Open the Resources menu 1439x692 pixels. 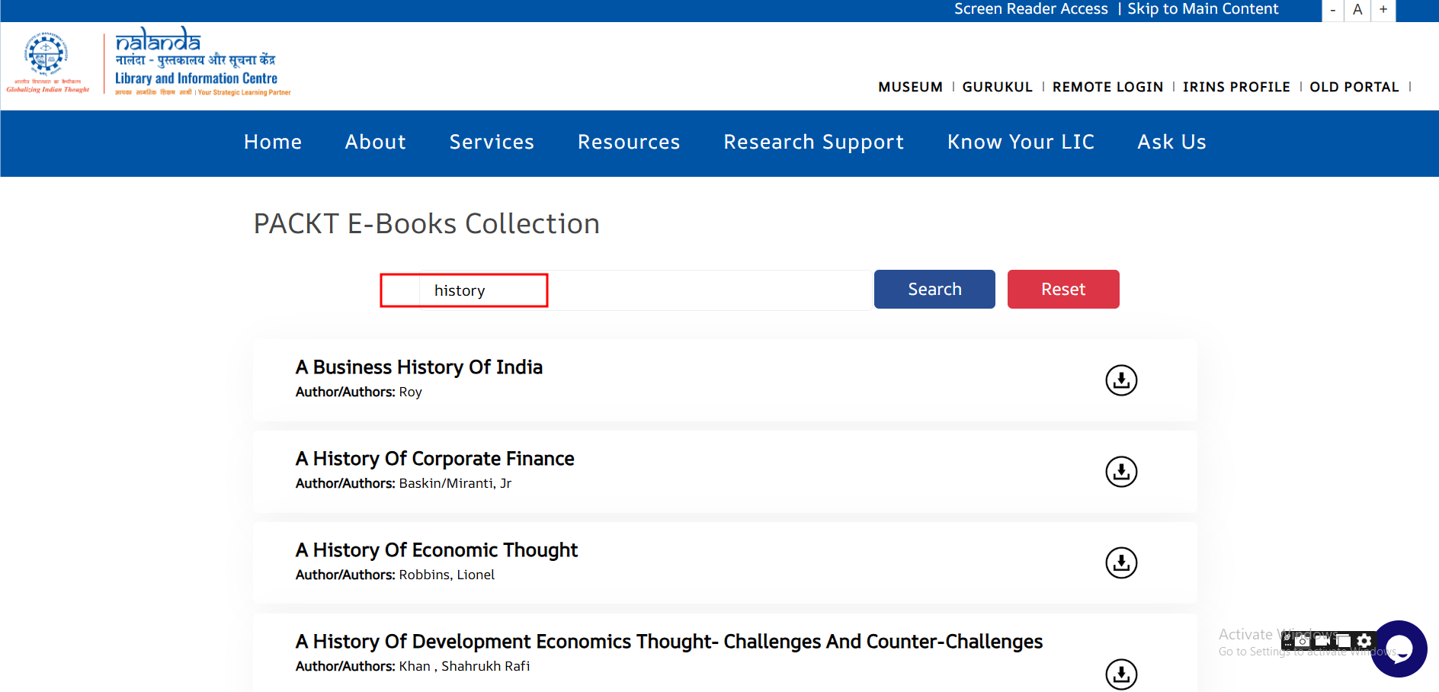click(629, 143)
